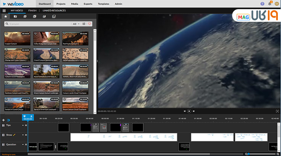Click the help question mark icon
Image resolution: width=281 pixels, height=156 pixels.
262,4
